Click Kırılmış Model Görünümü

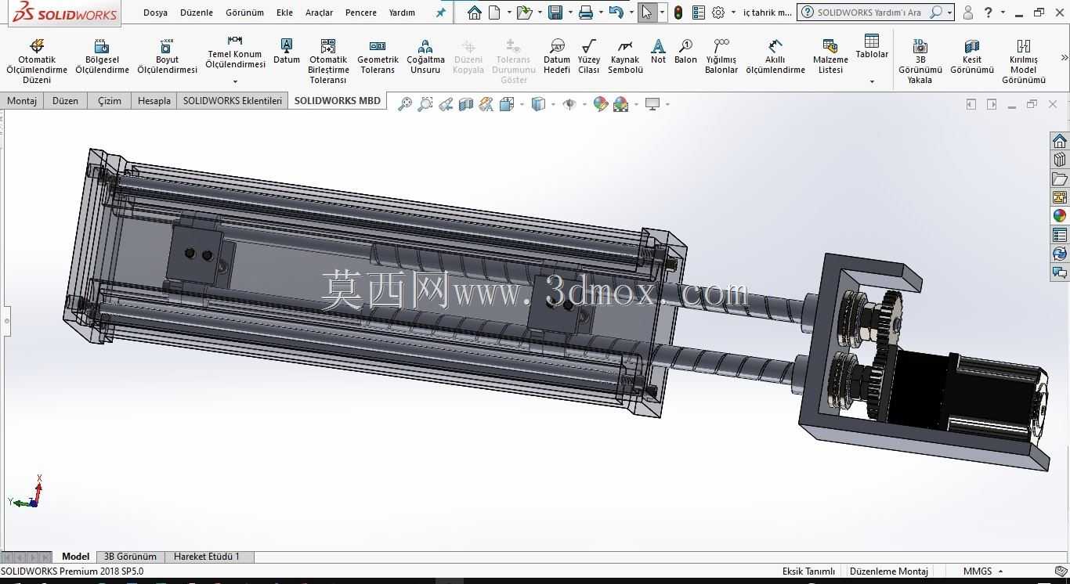point(1024,61)
